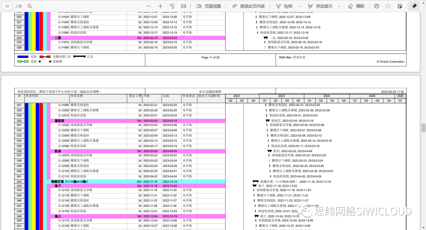Viewport: 426px width, 230px height.
Task: Click activity code C-12070
Action: point(64,156)
